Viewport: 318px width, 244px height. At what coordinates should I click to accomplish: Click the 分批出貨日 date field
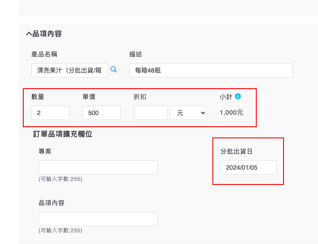pyautogui.click(x=248, y=167)
